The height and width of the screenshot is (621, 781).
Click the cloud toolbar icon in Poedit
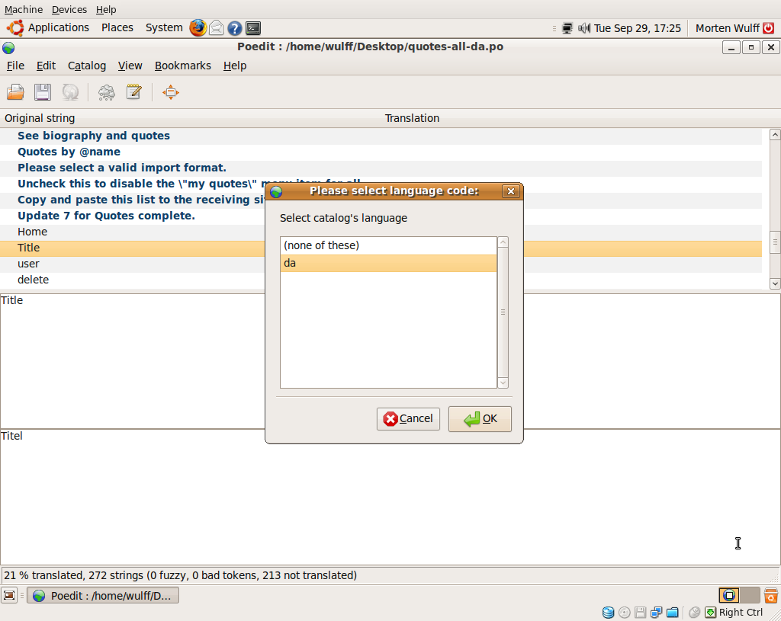tap(106, 92)
